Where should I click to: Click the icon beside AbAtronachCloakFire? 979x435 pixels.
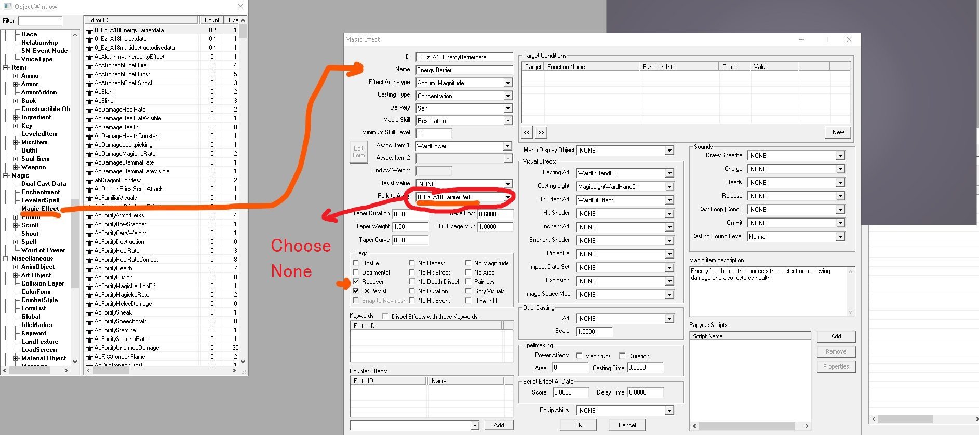coord(89,66)
